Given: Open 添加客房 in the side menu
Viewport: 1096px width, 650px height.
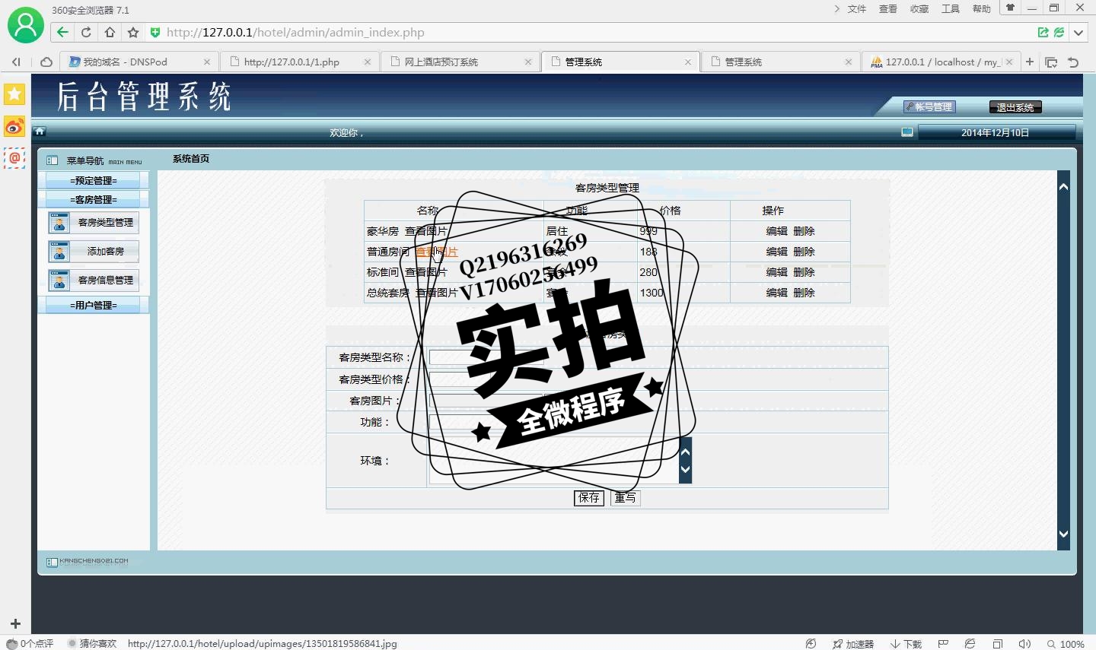Looking at the screenshot, I should coord(94,252).
